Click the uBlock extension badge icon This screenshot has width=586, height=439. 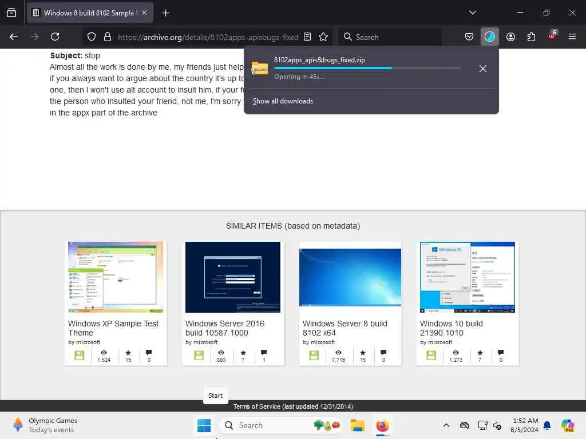click(x=552, y=36)
